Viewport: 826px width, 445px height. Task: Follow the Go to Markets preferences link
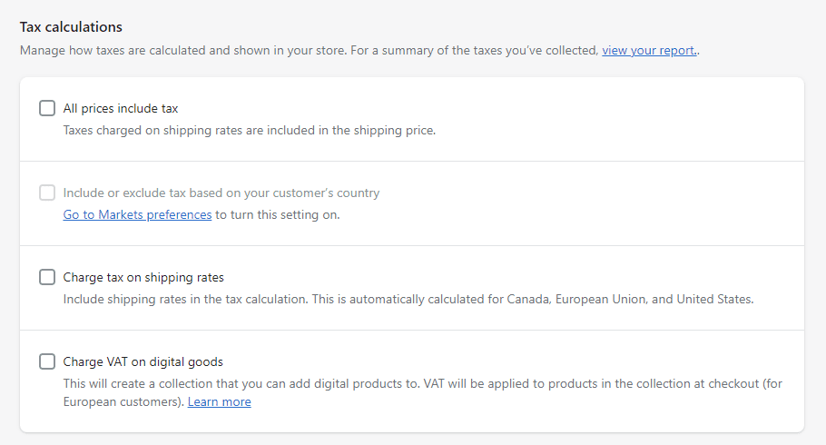[137, 214]
